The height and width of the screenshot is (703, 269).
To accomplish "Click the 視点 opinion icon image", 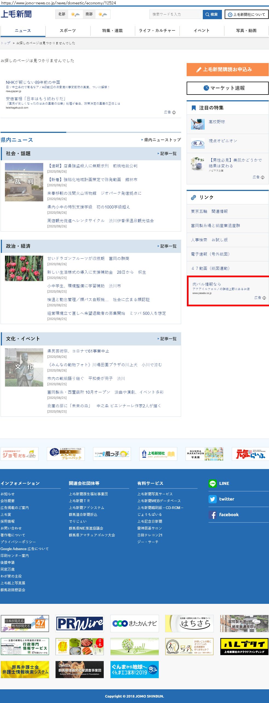I will (198, 143).
